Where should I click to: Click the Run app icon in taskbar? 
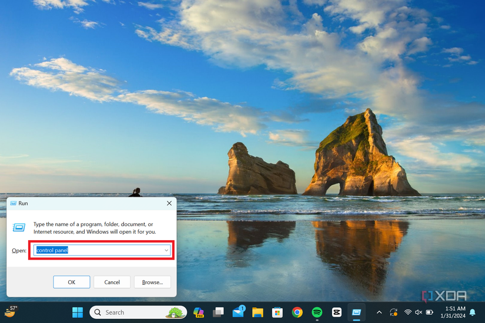point(356,312)
